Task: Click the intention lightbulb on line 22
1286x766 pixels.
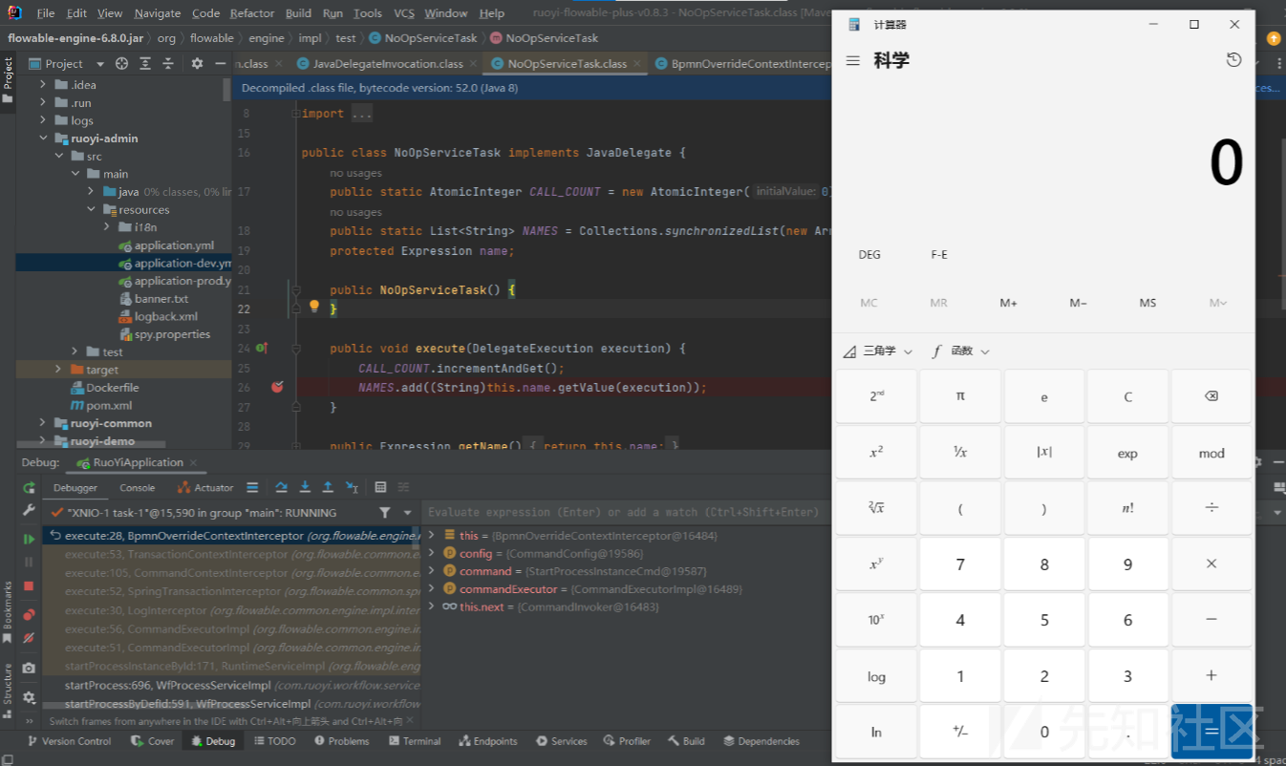Action: [313, 308]
